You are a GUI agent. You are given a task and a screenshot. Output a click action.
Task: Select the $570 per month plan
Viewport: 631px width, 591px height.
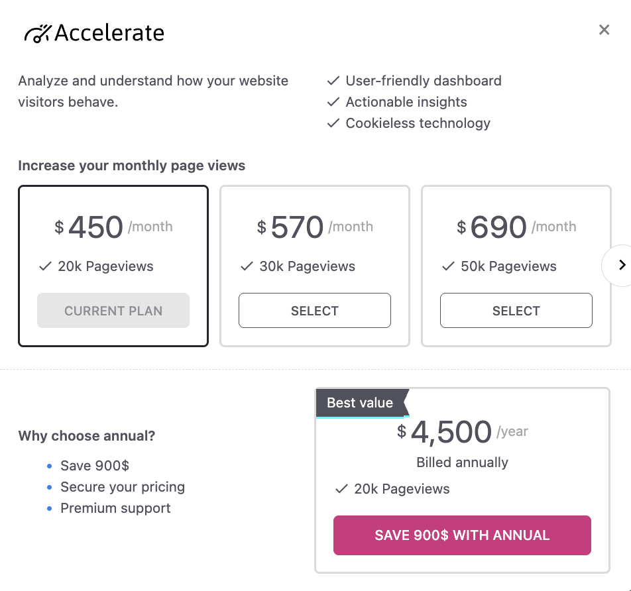click(315, 311)
